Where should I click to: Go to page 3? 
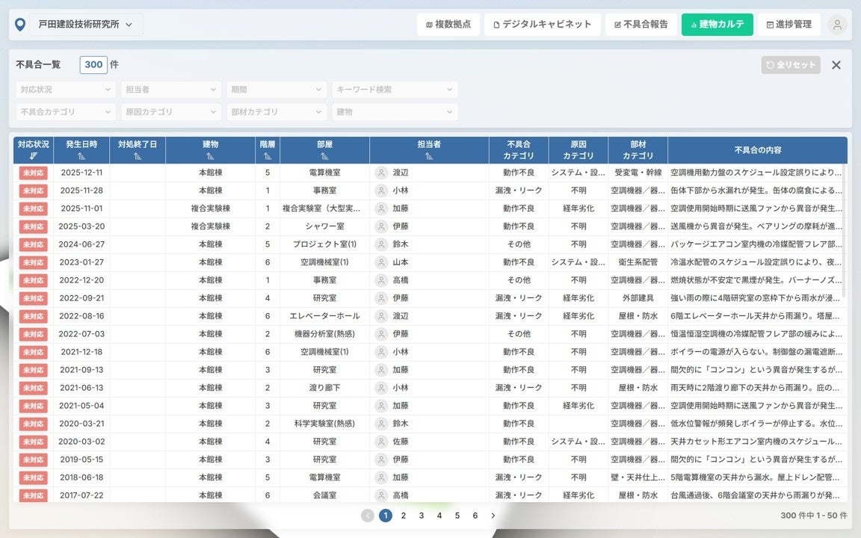click(x=422, y=516)
